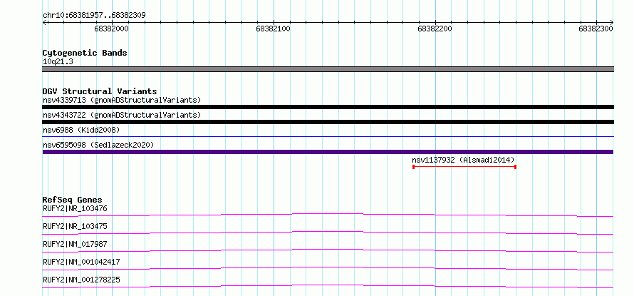Click the magenta line for RUFY2|NM_001042417
This screenshot has height=296, width=634.
328,268
